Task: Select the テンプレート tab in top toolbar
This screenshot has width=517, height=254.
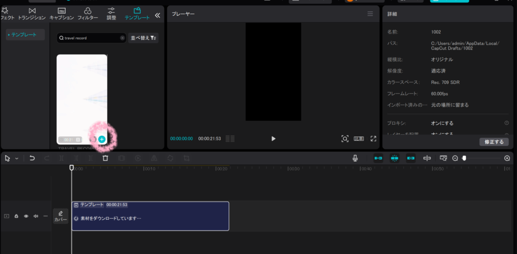Action: point(137,14)
